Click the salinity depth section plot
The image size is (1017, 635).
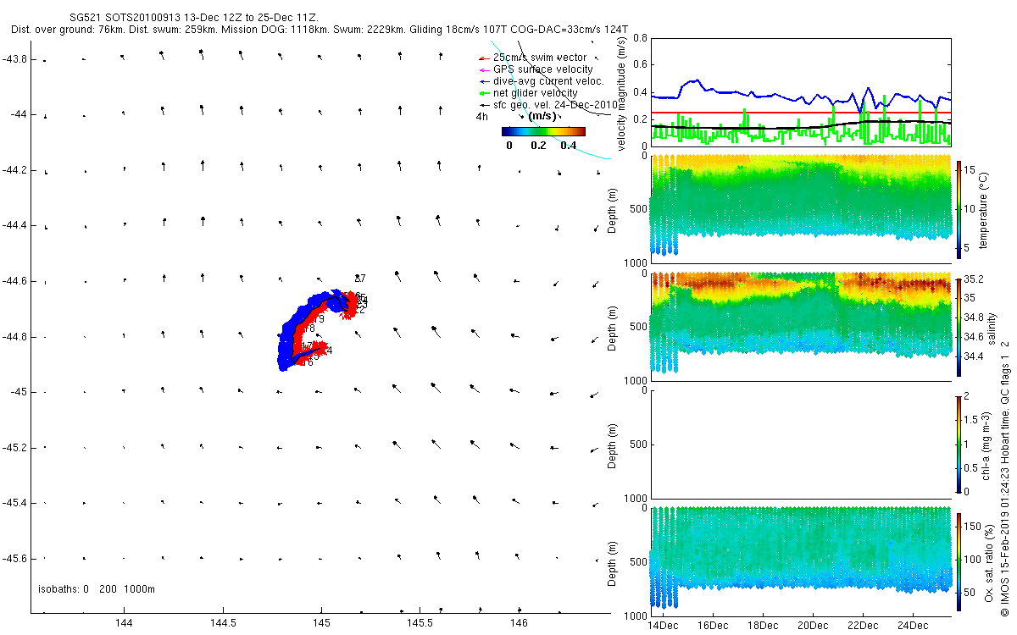(x=801, y=323)
